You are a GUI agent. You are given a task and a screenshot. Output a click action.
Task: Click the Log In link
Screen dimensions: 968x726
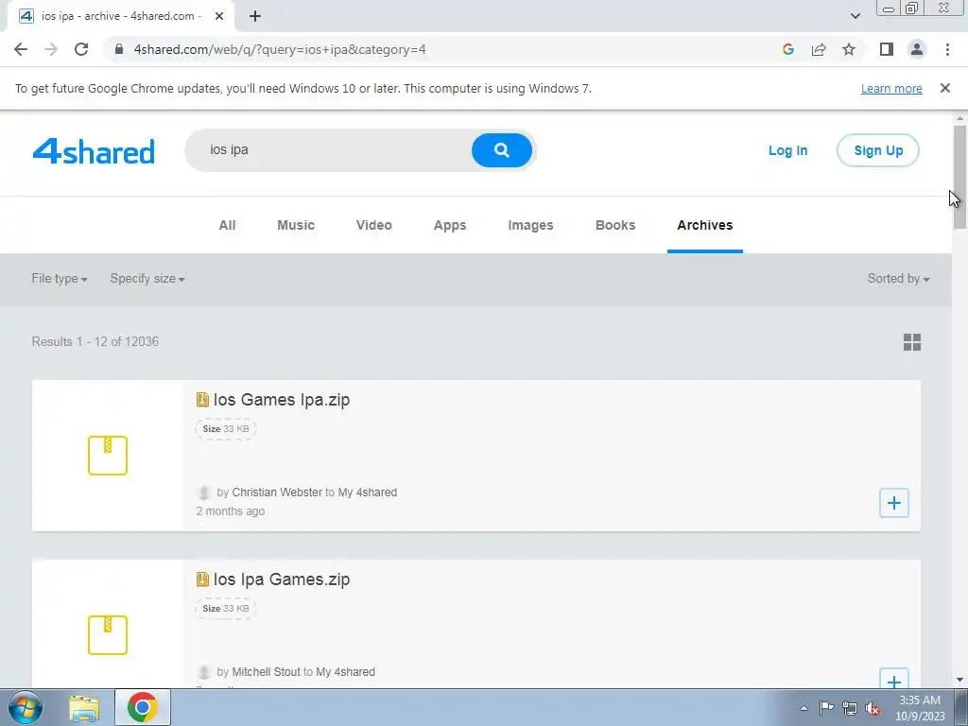787,150
